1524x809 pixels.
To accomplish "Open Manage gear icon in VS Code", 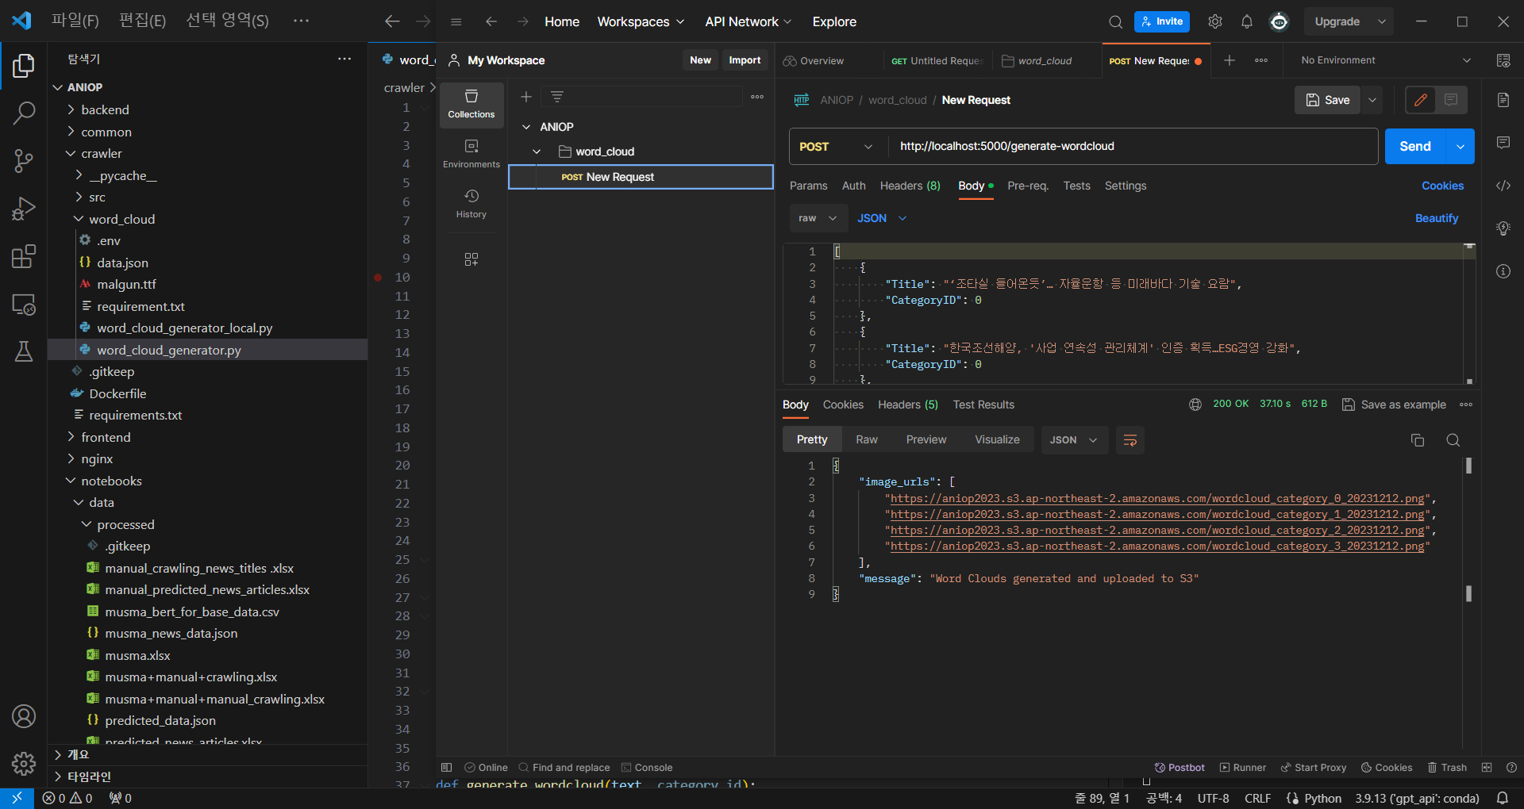I will pos(24,764).
